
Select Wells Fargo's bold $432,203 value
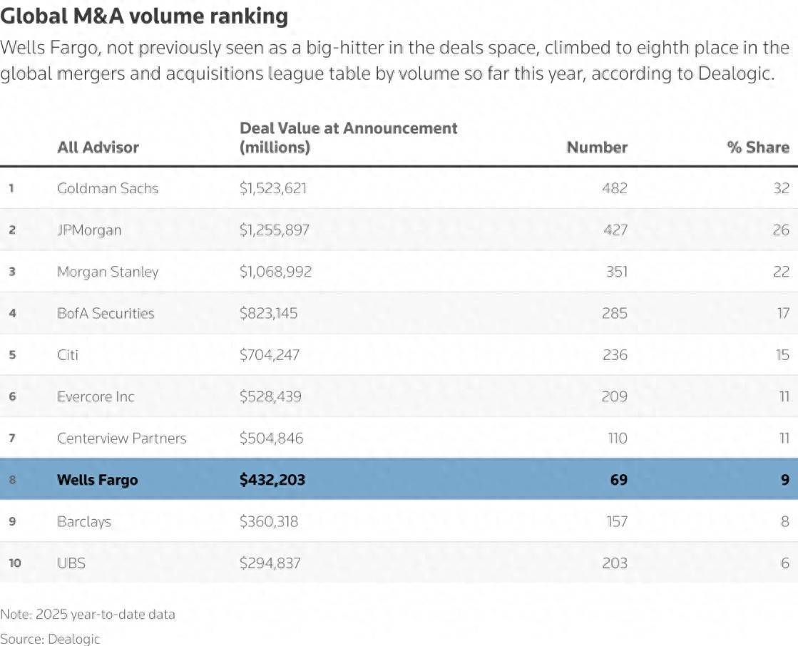tap(272, 480)
